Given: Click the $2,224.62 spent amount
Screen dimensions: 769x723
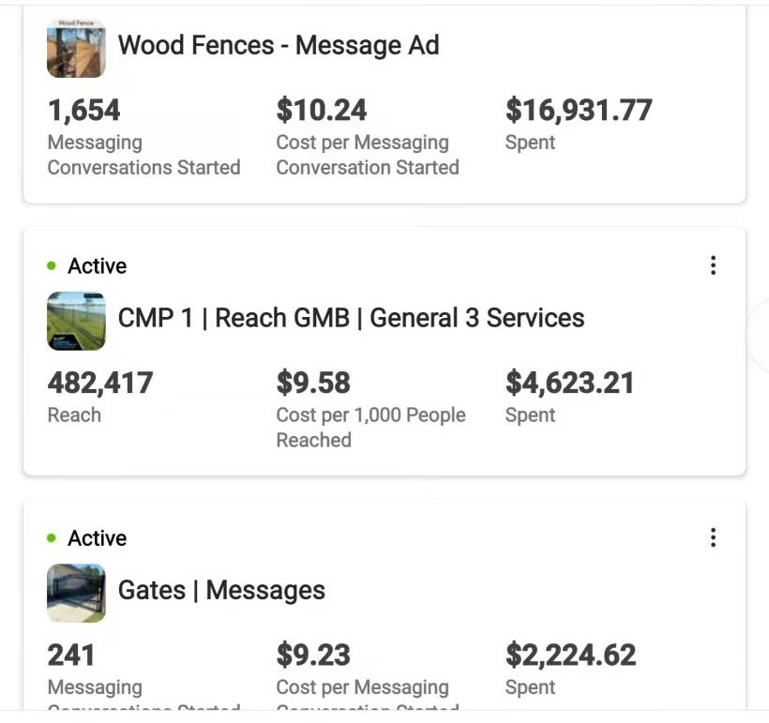Looking at the screenshot, I should point(570,655).
